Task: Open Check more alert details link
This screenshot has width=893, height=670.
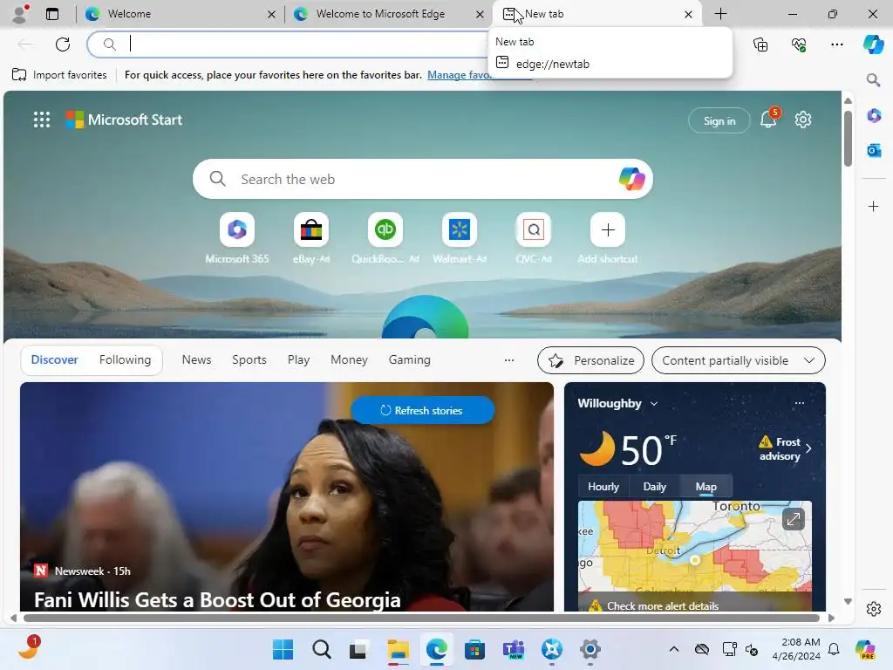Action: coord(662,605)
